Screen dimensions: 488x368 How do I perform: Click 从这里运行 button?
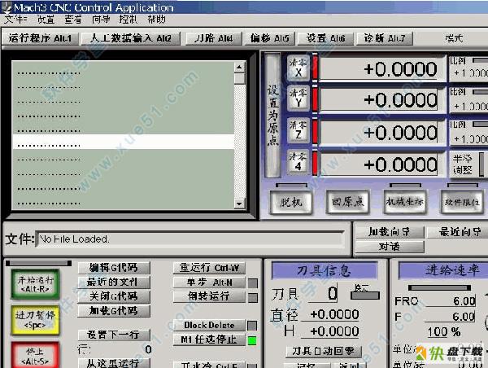click(114, 363)
